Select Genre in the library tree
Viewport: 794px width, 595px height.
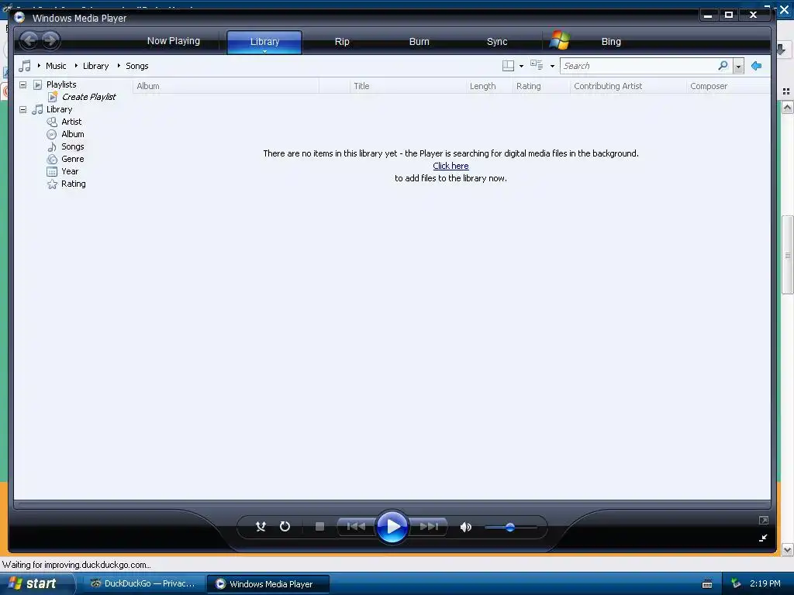(x=72, y=159)
